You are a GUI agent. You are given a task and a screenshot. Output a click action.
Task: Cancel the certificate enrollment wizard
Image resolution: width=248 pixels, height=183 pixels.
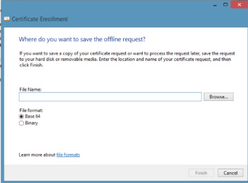click(x=230, y=173)
